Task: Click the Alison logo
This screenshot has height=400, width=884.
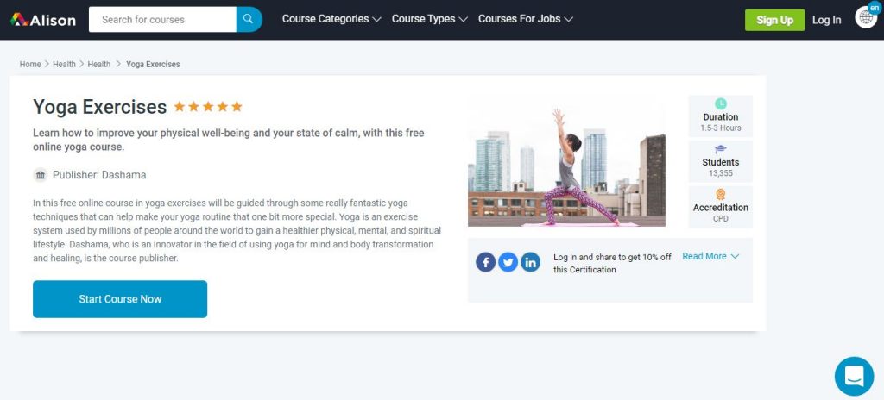Action: click(43, 19)
